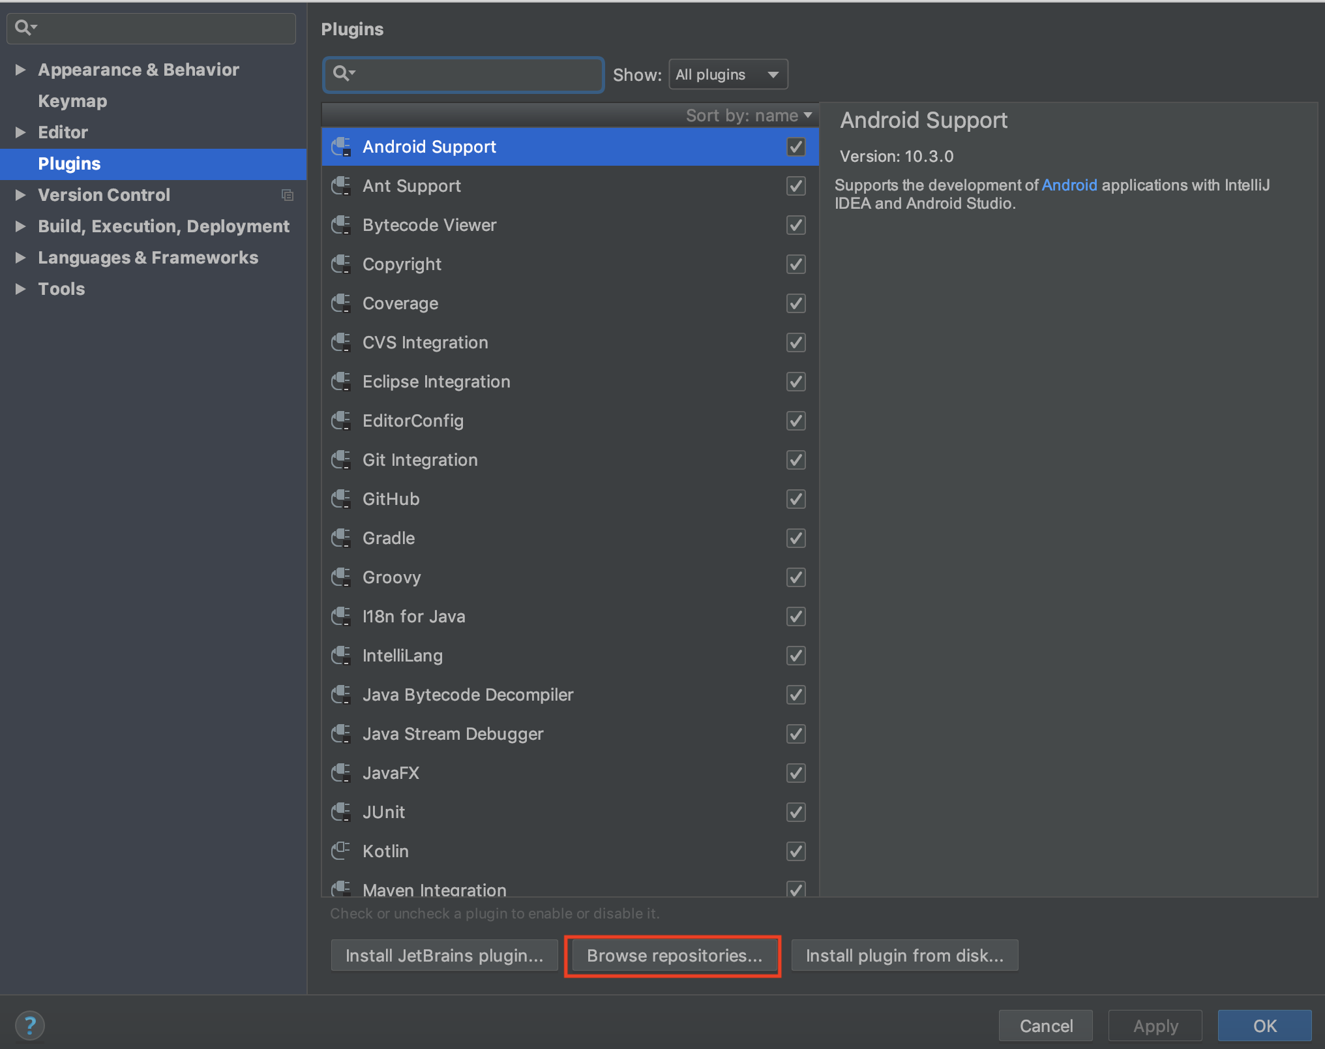1325x1049 pixels.
Task: Click the project-level icon beside Version Control
Action: 287,195
